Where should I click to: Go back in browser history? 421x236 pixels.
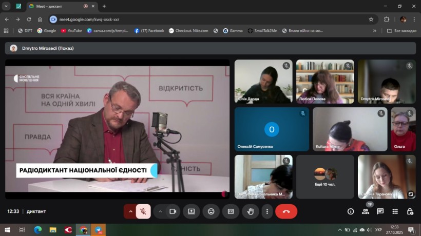click(x=7, y=19)
